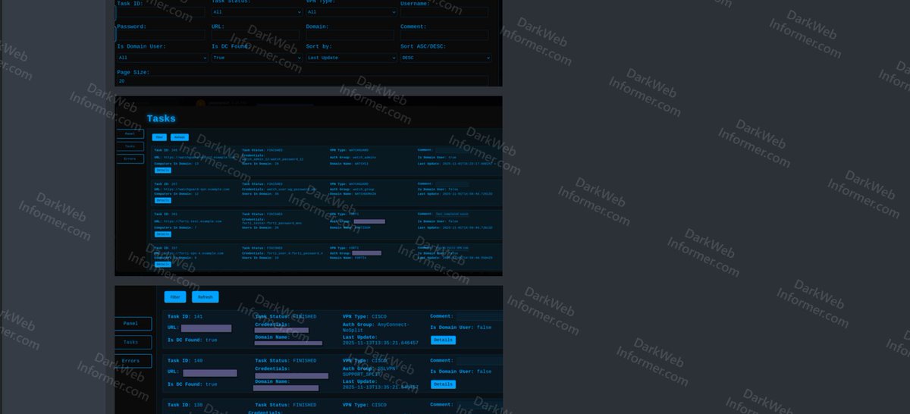
Task: Open Details for Task ID 141
Action: (444, 340)
